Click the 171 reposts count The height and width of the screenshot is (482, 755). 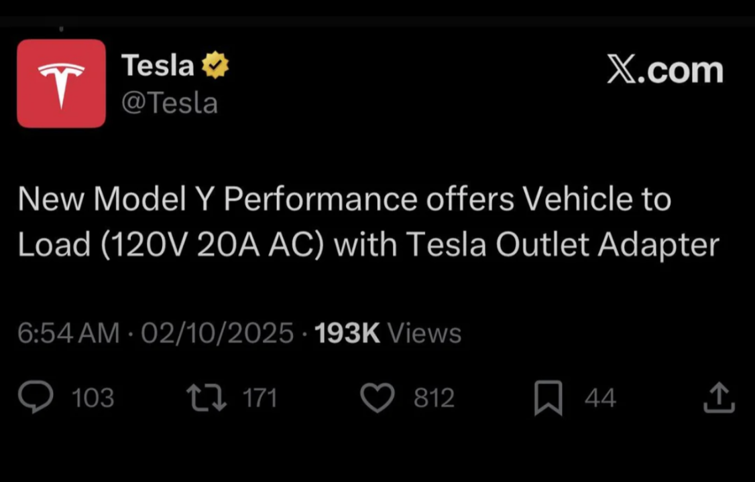(260, 398)
